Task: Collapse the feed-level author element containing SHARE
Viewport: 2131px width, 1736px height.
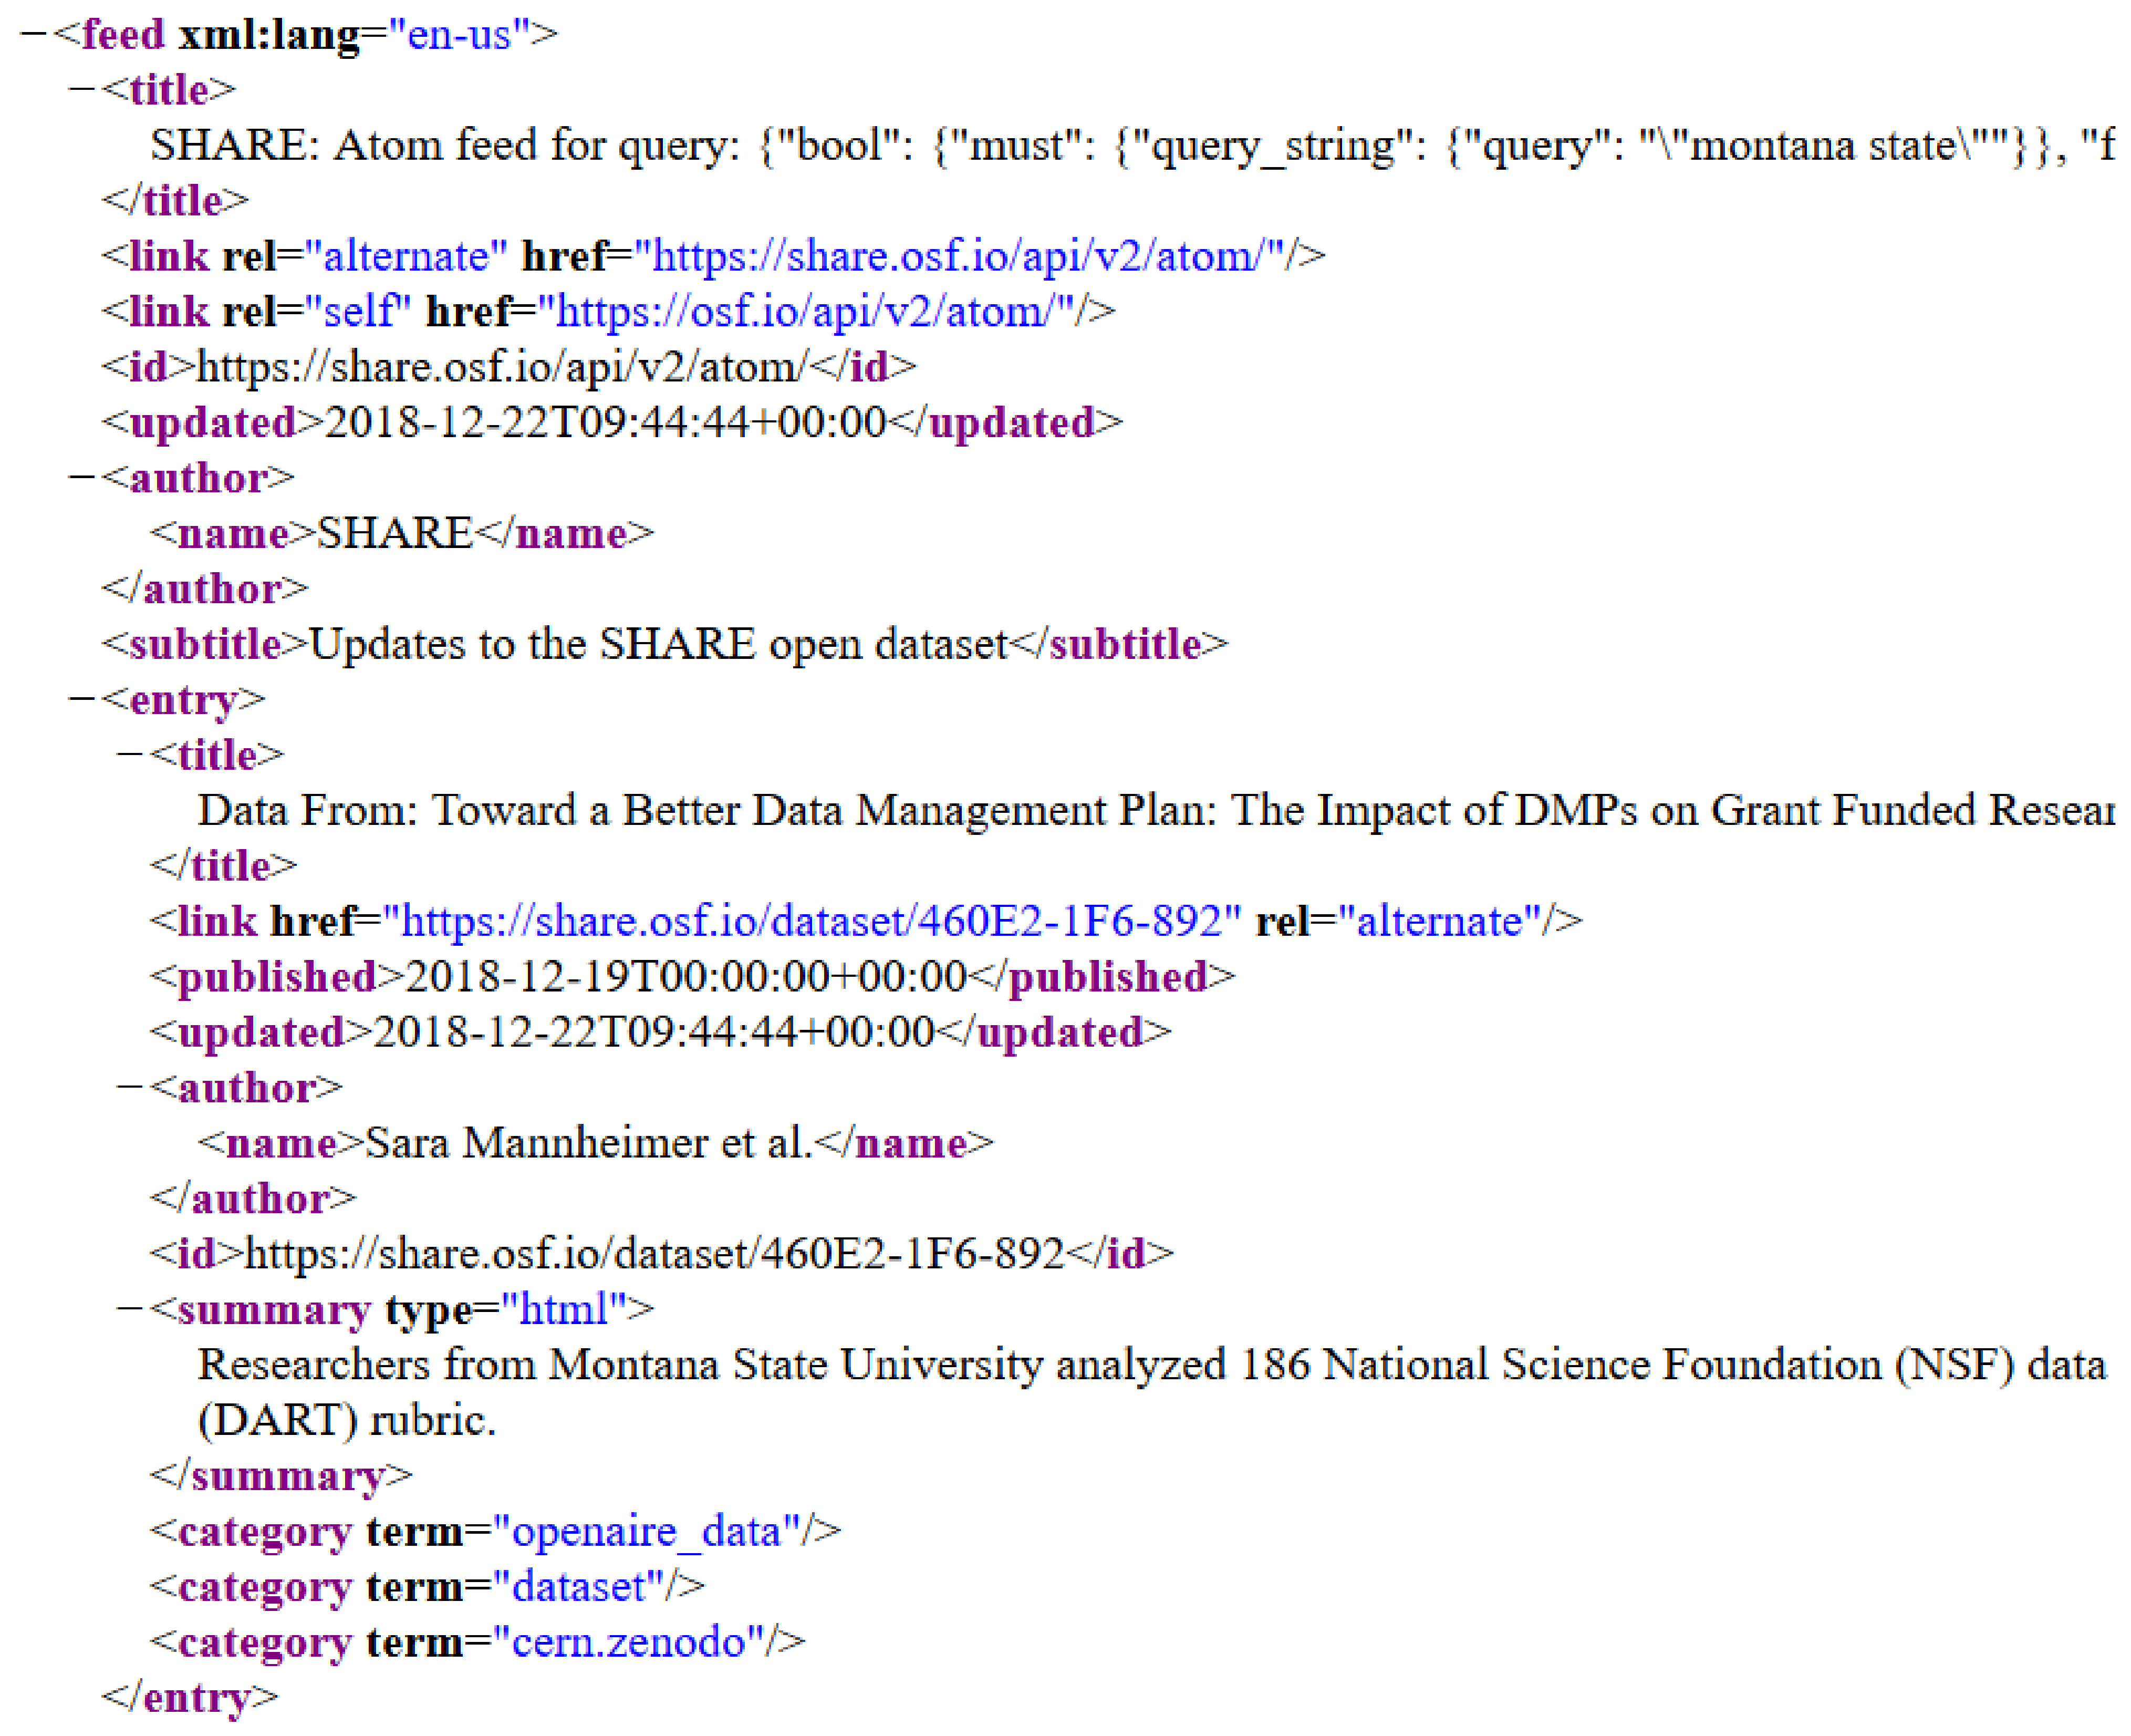Action: [x=81, y=477]
